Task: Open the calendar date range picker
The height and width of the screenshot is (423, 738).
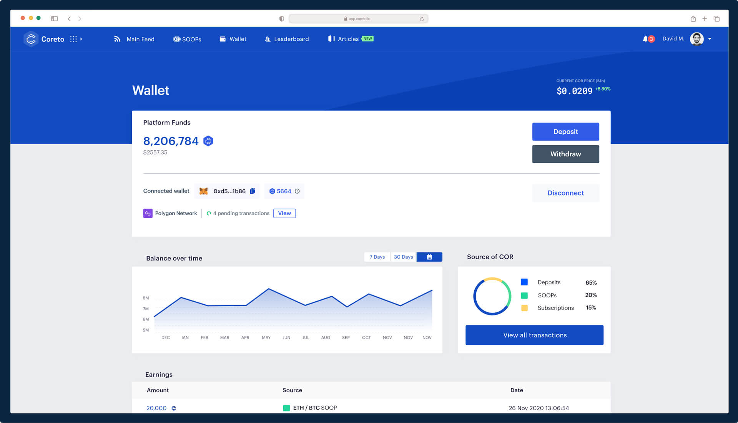Action: click(x=429, y=257)
